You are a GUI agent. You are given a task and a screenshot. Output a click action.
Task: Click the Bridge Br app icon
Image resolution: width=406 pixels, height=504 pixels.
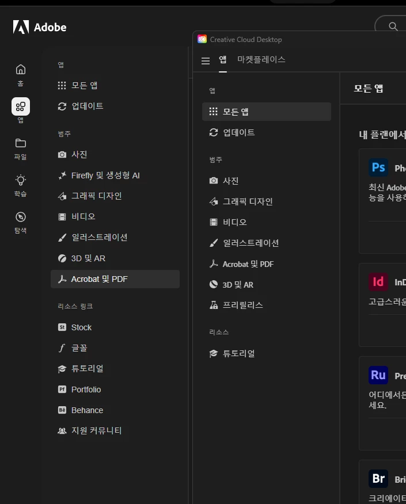coord(378,479)
